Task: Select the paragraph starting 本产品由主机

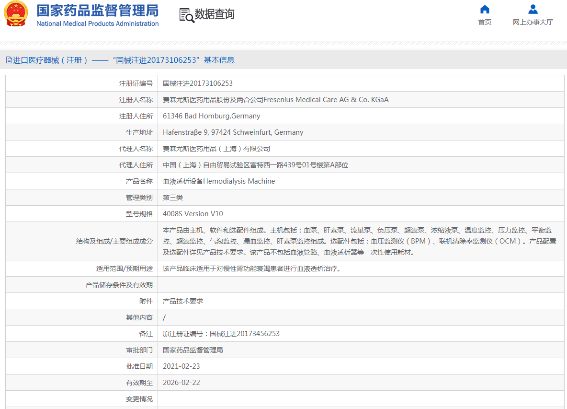Action: [x=360, y=241]
